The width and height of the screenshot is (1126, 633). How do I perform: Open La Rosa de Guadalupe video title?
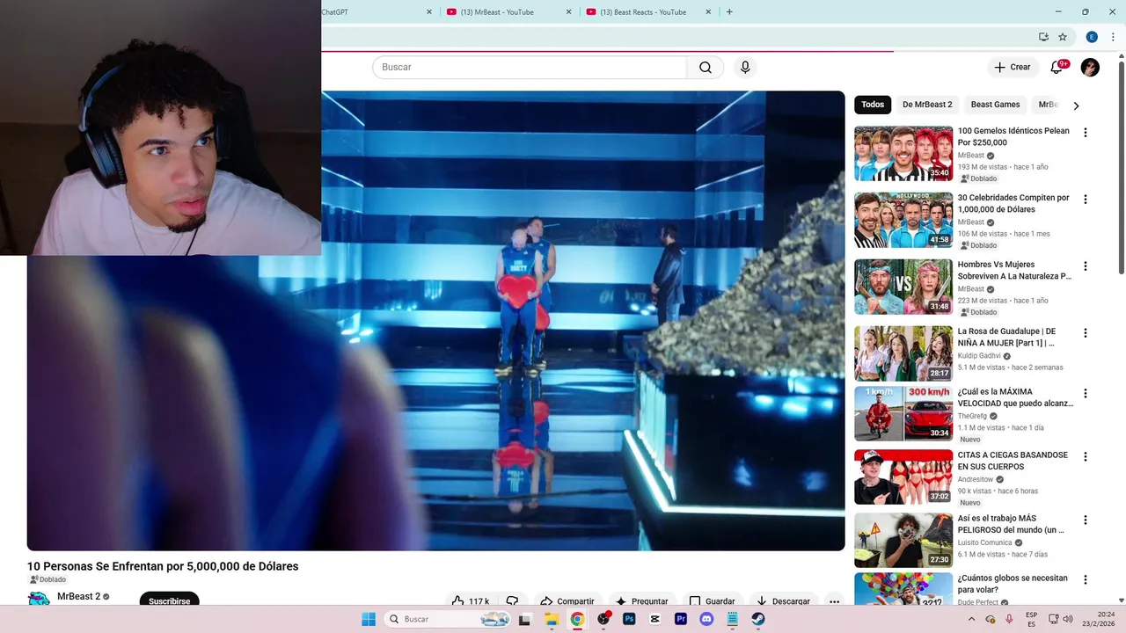[x=1006, y=338]
